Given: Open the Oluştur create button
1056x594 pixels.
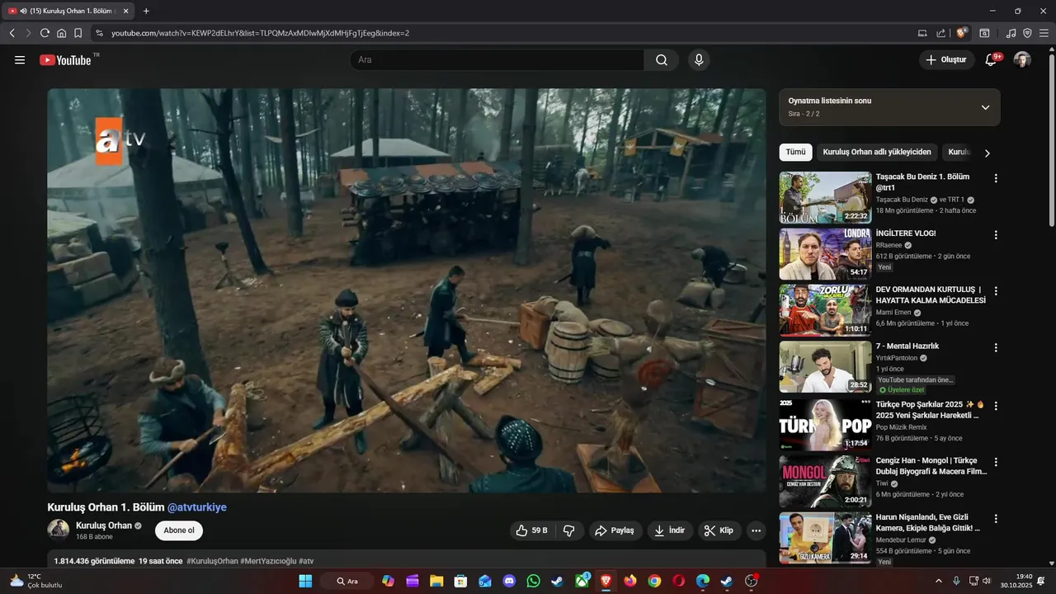Looking at the screenshot, I should coord(946,59).
